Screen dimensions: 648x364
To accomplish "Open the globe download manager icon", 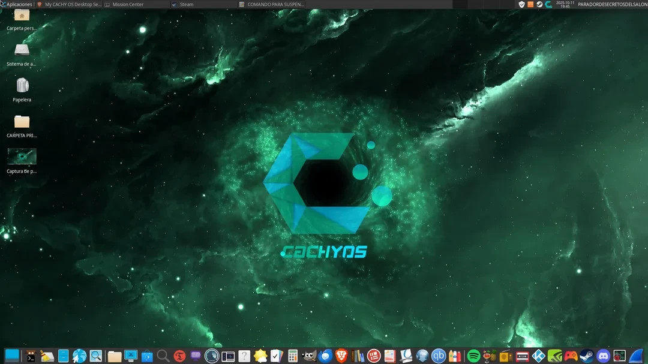I will click(x=422, y=356).
